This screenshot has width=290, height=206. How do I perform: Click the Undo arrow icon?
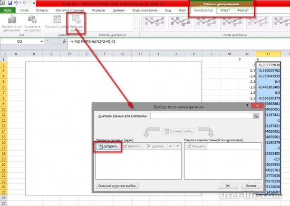coord(16,3)
